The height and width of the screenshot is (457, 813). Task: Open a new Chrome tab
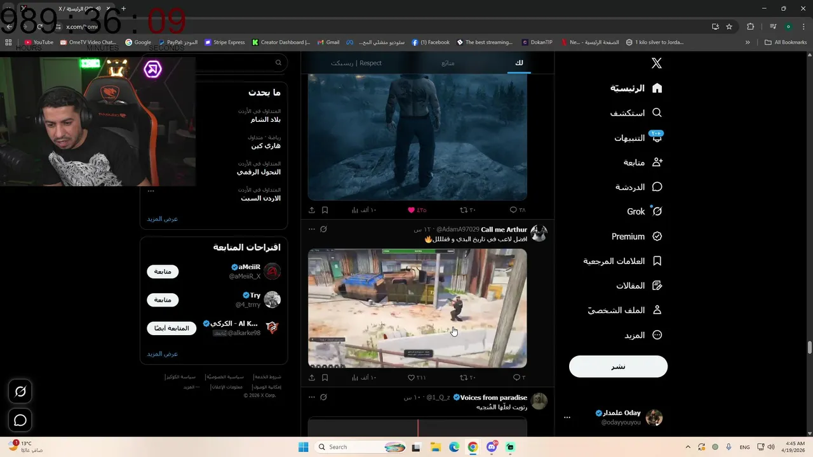click(123, 9)
